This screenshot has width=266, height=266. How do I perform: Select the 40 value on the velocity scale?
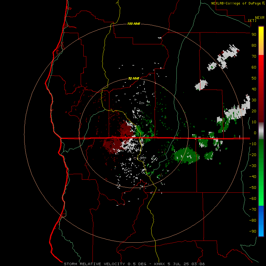point(254,89)
